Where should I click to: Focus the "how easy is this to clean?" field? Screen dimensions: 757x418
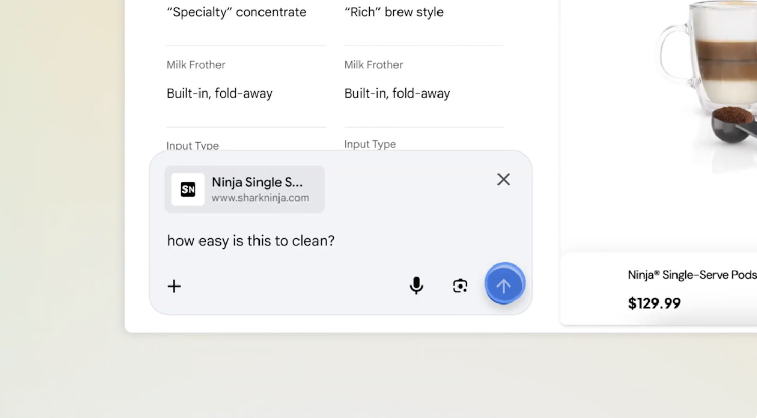251,241
